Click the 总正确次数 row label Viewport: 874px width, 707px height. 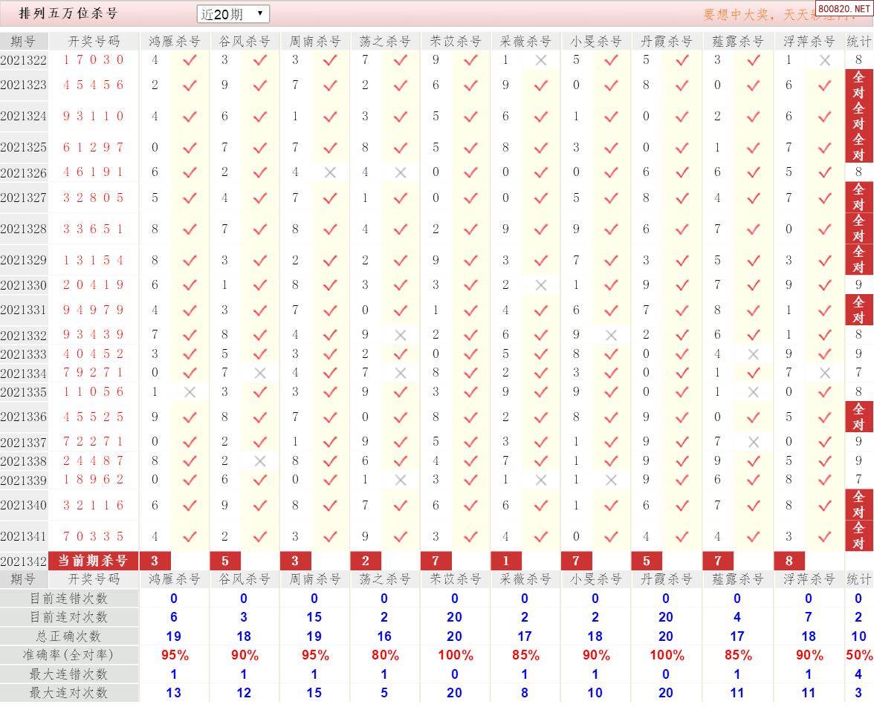(x=68, y=636)
